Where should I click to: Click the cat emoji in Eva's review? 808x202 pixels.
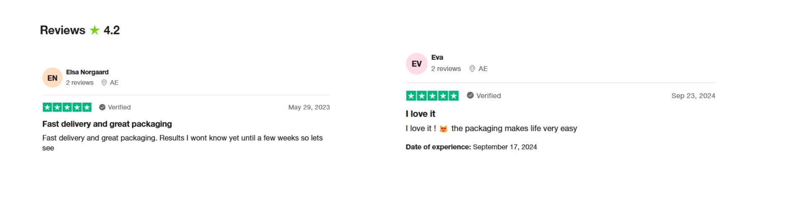444,129
